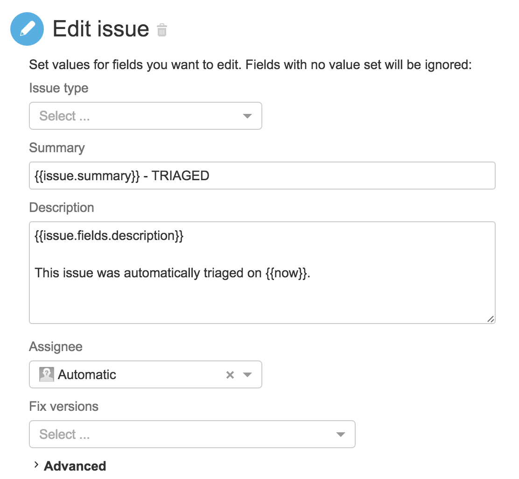Image resolution: width=519 pixels, height=479 pixels.
Task: Open the Fix versions Select dropdown
Action: tap(187, 435)
